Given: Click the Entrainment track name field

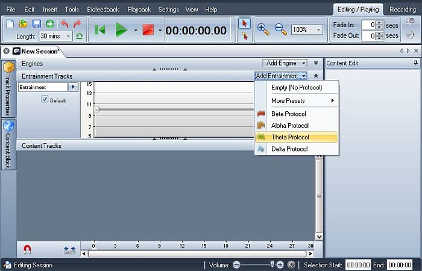Looking at the screenshot, I should pyautogui.click(x=43, y=87).
